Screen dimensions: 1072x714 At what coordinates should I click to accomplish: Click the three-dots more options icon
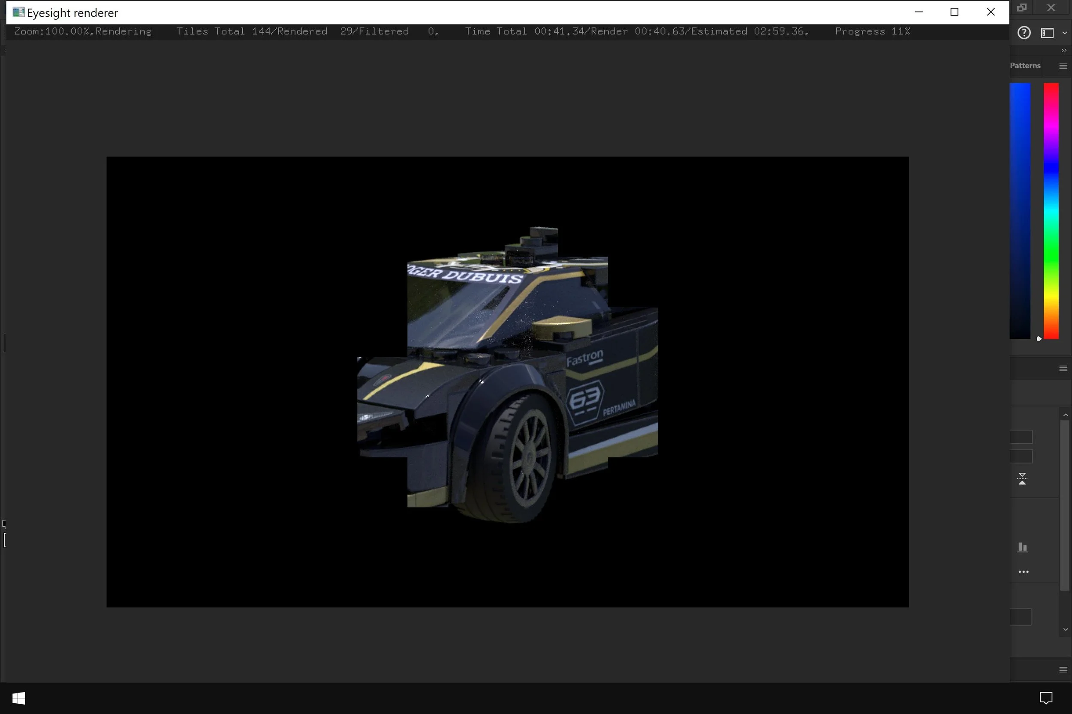click(x=1023, y=572)
